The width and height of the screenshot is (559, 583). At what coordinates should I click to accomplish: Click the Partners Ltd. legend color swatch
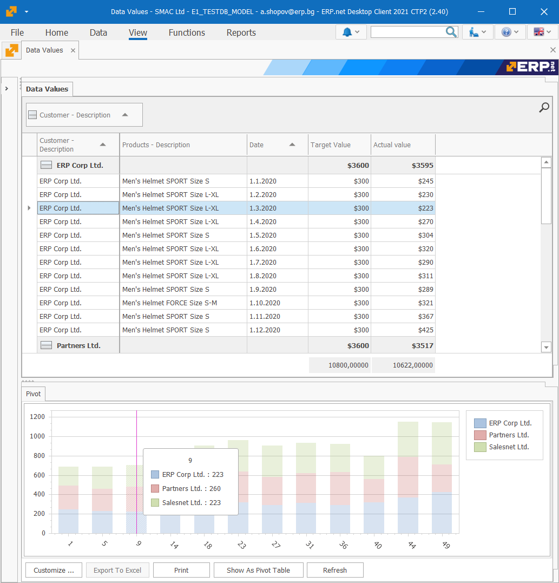480,435
